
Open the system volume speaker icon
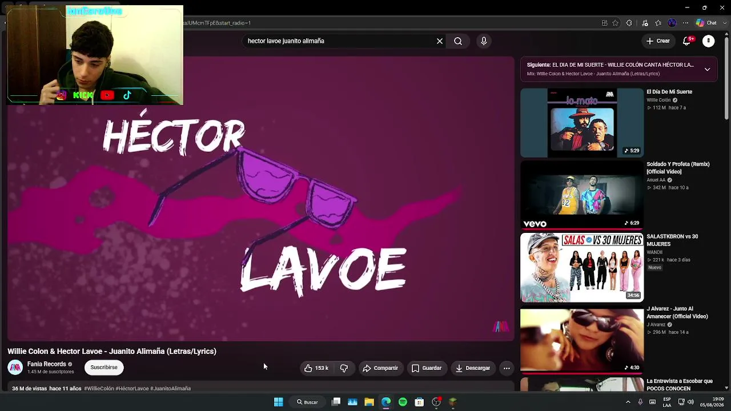click(690, 402)
